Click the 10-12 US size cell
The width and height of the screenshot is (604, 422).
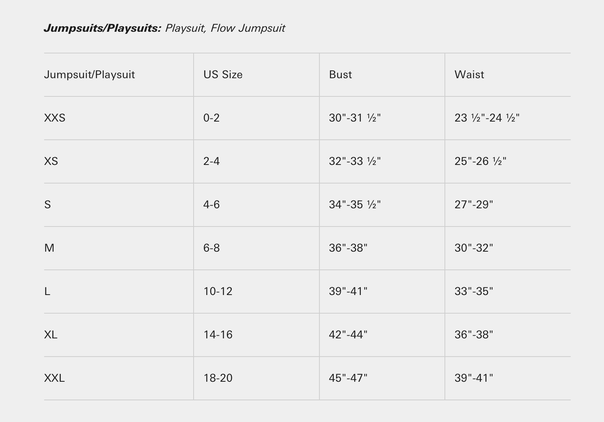pos(218,292)
